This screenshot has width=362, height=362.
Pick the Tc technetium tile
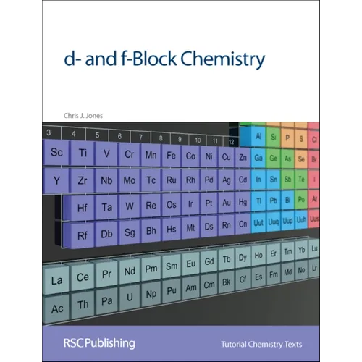(151, 180)
